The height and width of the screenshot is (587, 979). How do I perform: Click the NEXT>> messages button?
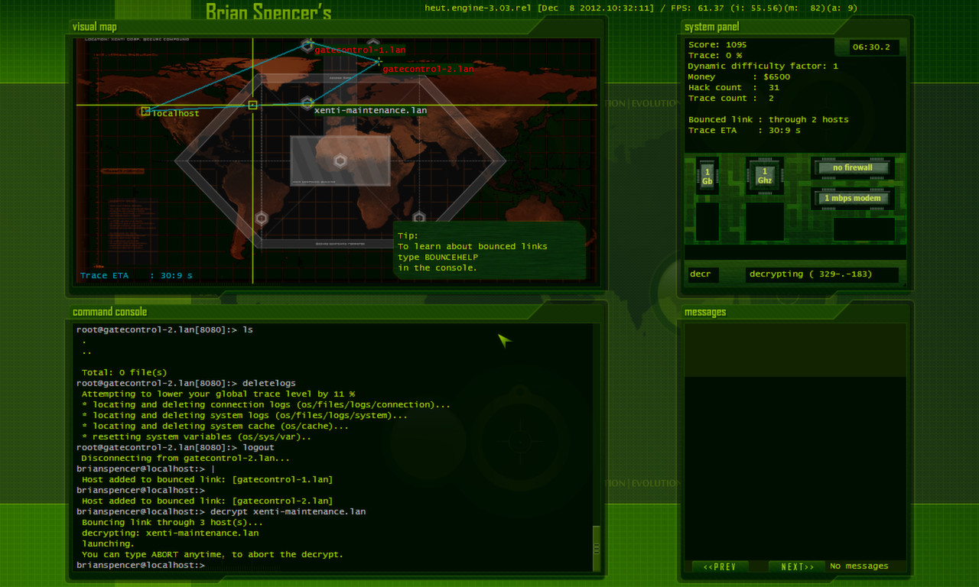click(x=796, y=566)
